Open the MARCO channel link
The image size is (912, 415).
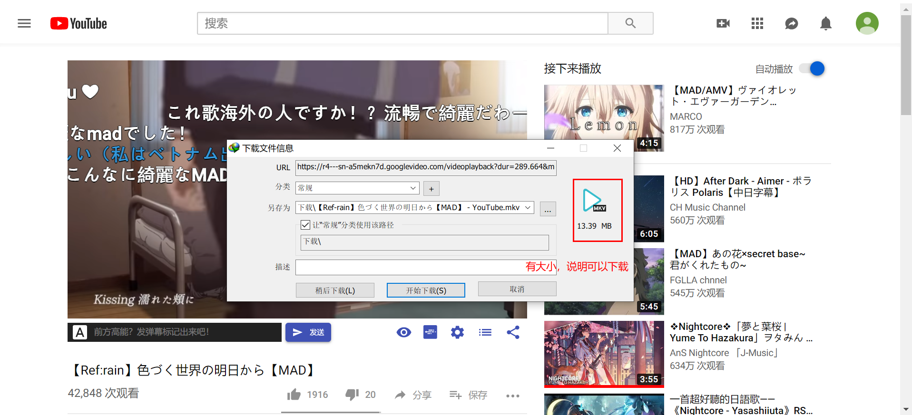[x=686, y=116]
